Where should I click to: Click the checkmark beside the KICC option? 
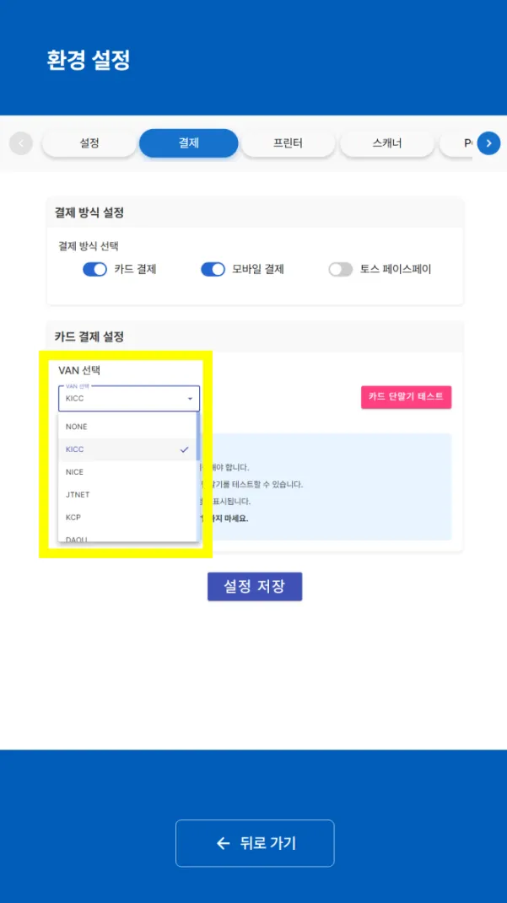coord(184,449)
